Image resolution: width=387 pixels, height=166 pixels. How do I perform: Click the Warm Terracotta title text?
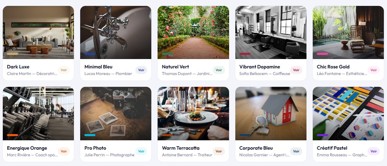click(x=181, y=148)
